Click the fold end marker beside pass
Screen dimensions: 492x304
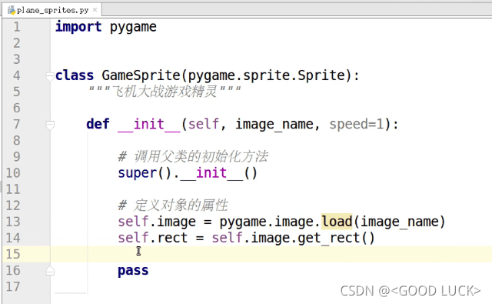pos(50,271)
